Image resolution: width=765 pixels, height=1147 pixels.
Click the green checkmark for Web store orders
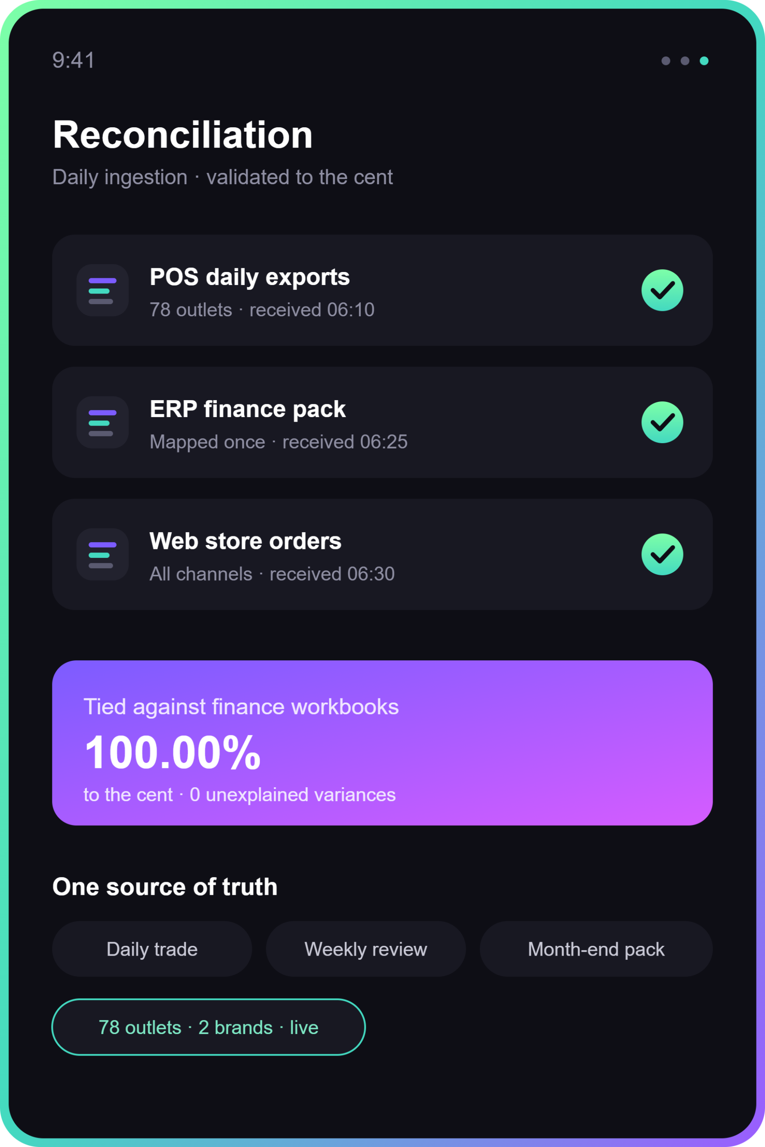coord(662,555)
